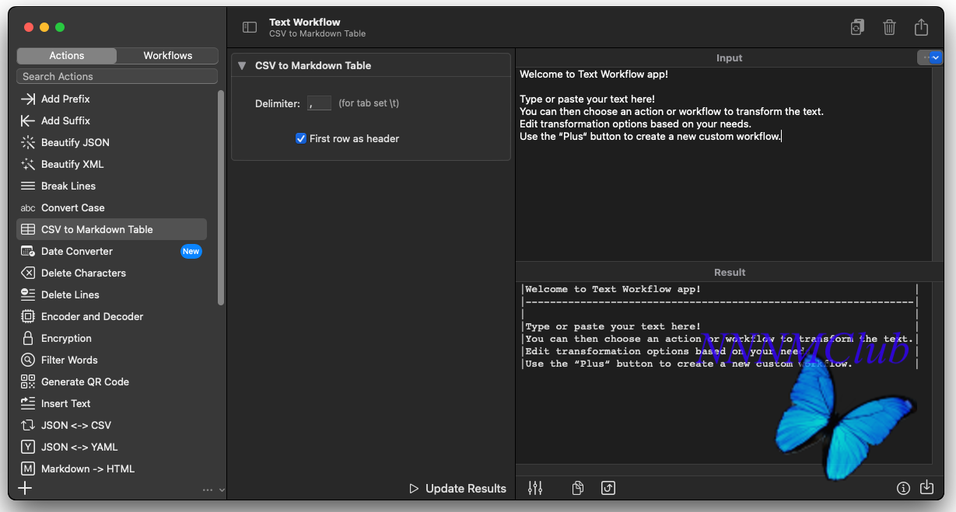This screenshot has height=512, width=956.
Task: Select the Convert Case action
Action: tap(112, 207)
